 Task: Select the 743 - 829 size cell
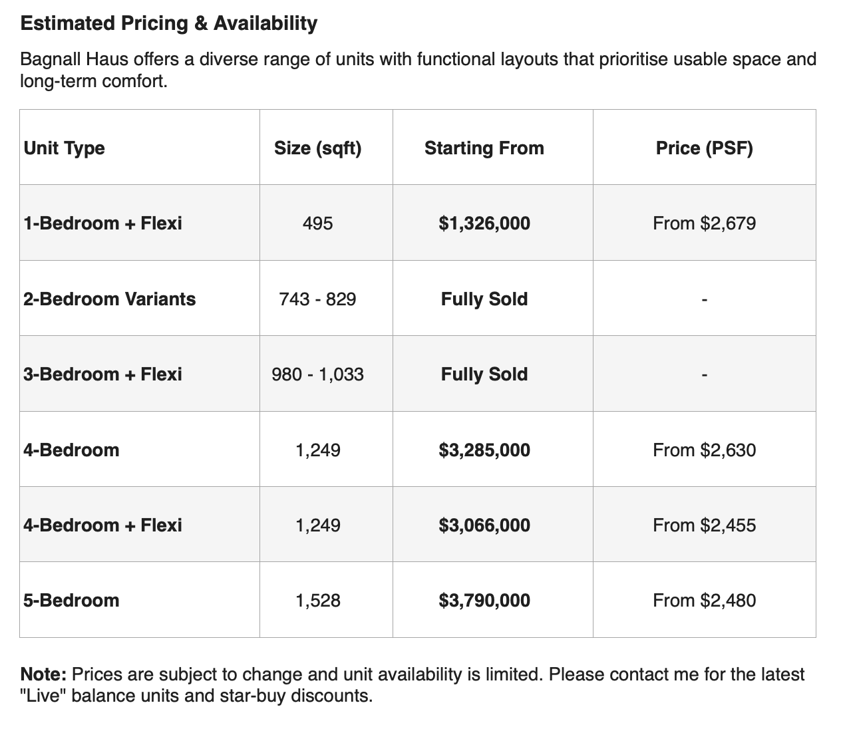318,299
